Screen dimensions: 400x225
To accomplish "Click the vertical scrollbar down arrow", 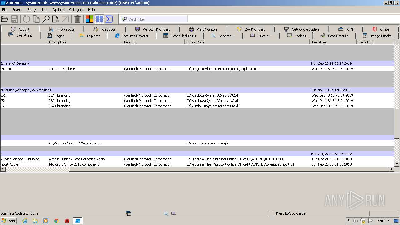I will coord(397,164).
